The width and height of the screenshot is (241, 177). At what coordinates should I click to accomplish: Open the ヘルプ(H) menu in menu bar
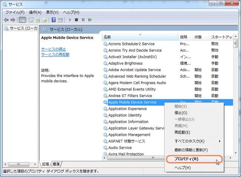pyautogui.click(x=71, y=12)
